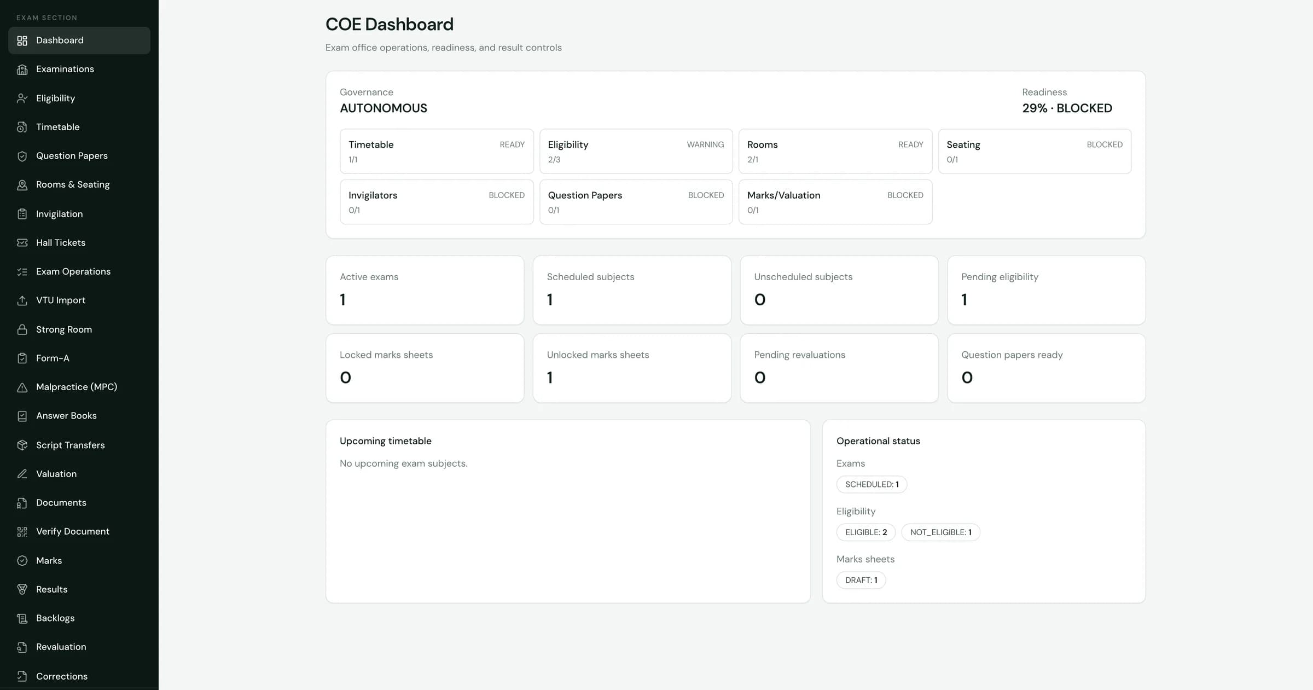Click the Verify Document QR code icon
1313x690 pixels.
click(22, 532)
